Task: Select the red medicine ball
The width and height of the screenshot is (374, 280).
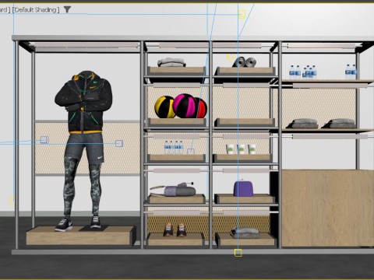Action: [202, 108]
